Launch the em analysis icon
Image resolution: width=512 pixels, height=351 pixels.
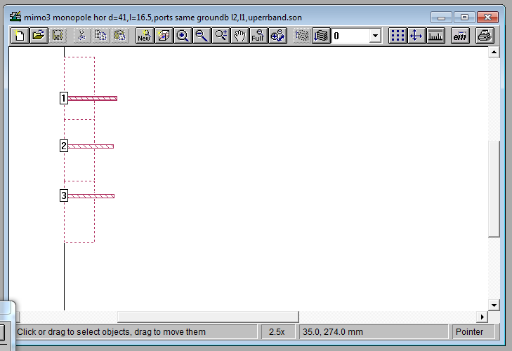[460, 36]
